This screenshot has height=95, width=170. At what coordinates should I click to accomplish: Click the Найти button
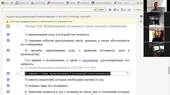pyautogui.click(x=101, y=10)
